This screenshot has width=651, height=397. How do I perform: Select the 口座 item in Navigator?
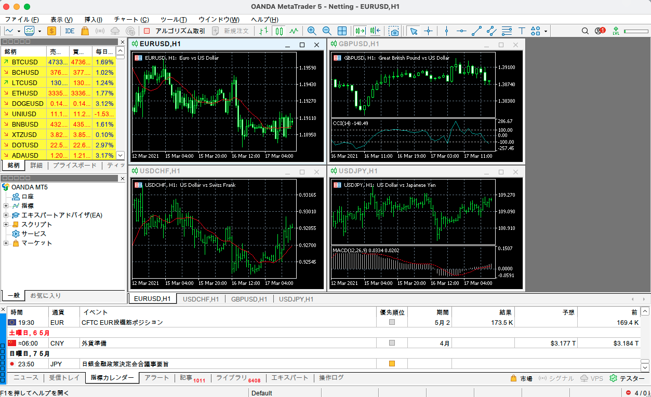coord(28,197)
